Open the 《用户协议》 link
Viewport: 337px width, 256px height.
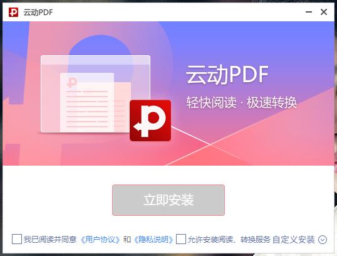pyautogui.click(x=100, y=240)
